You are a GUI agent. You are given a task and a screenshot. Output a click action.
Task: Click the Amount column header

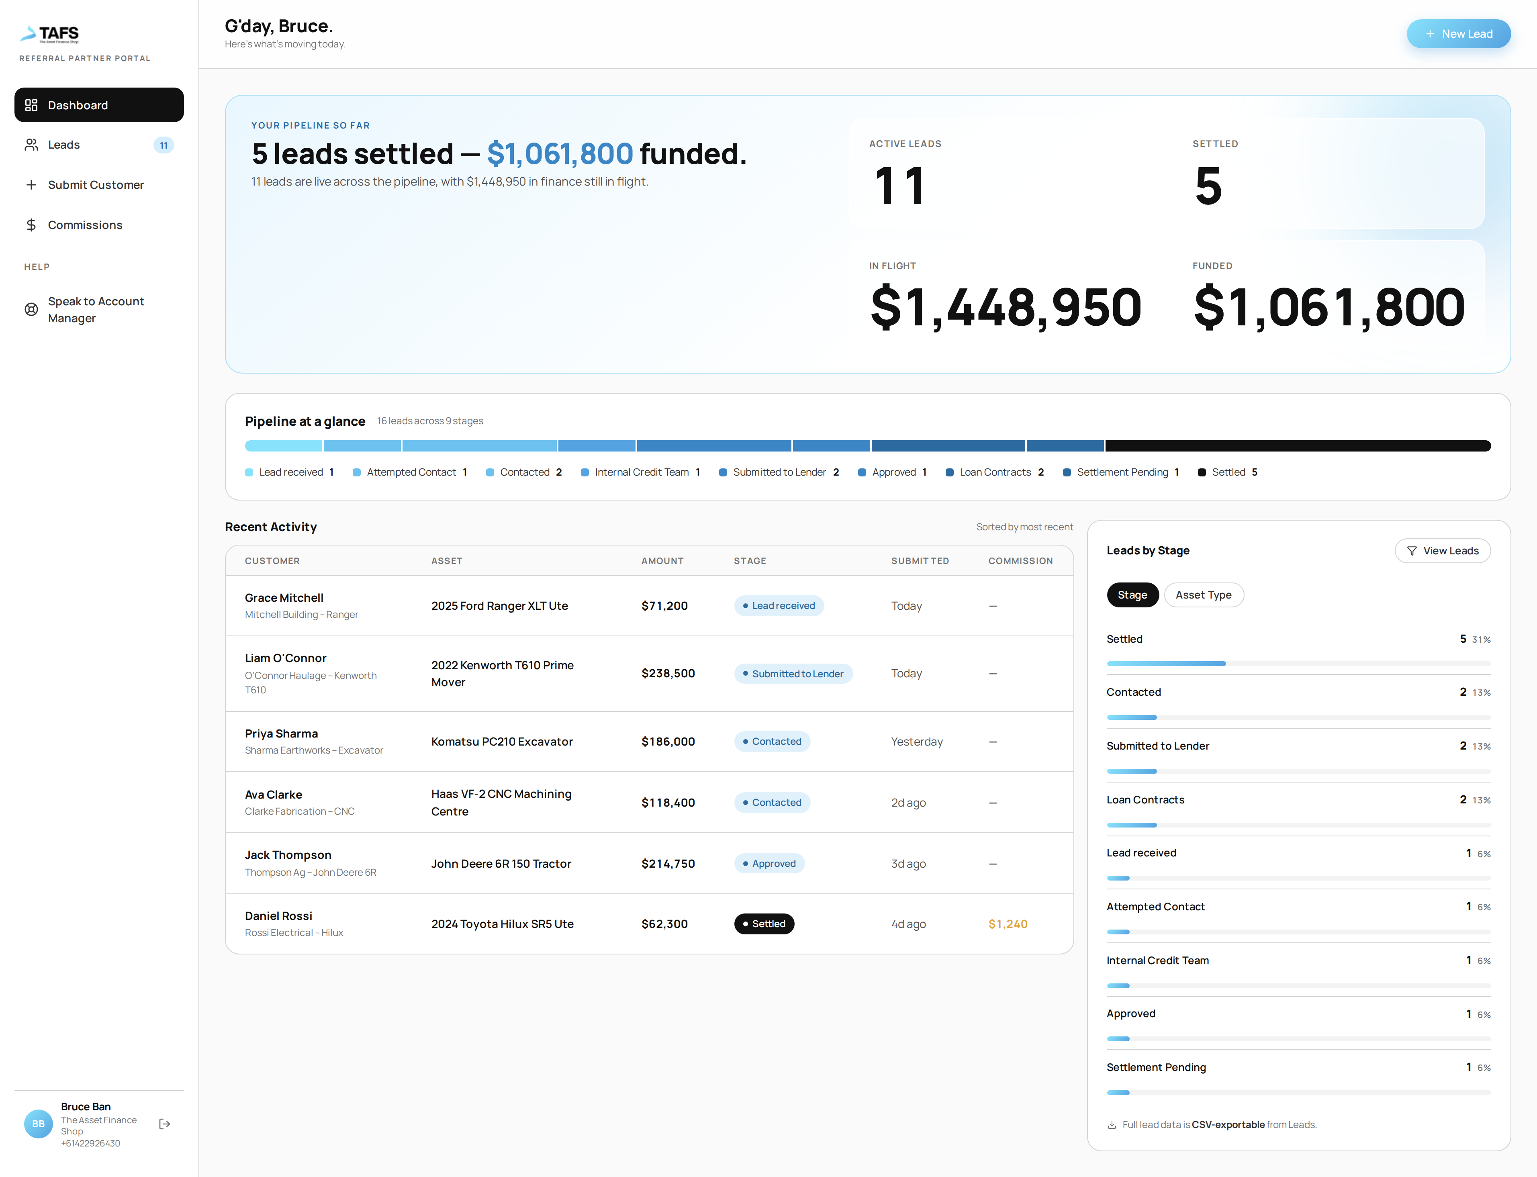662,561
